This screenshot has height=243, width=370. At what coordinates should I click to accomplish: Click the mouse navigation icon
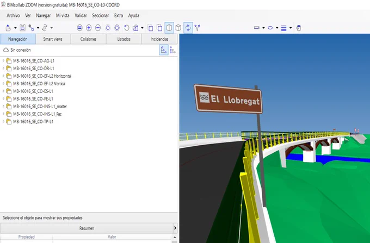299,28
